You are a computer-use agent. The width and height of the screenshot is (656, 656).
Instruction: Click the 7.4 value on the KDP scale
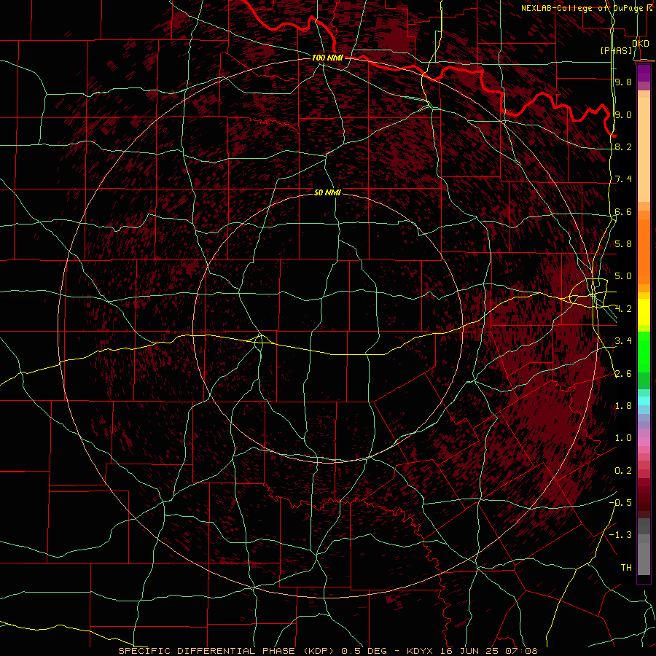point(623,179)
